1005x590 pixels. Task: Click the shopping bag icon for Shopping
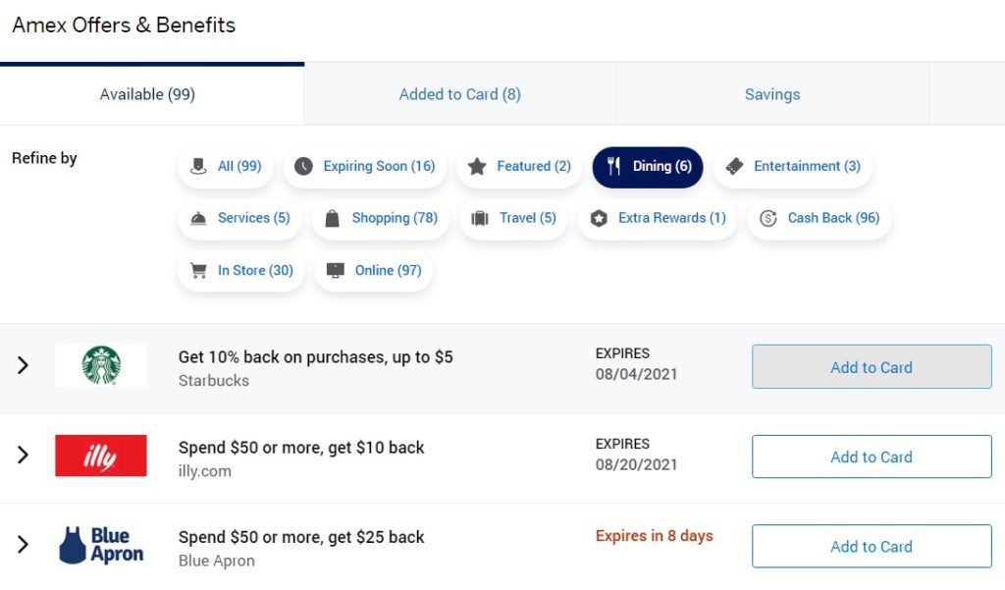click(x=332, y=219)
